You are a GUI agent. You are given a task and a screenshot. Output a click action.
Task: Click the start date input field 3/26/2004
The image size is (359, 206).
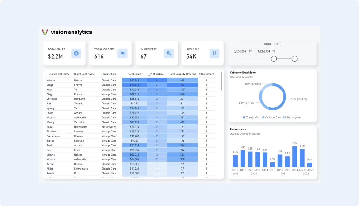(x=240, y=51)
